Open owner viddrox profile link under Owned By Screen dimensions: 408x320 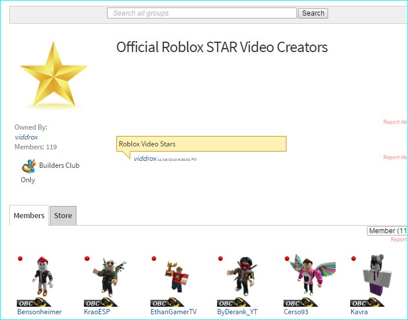click(26, 137)
